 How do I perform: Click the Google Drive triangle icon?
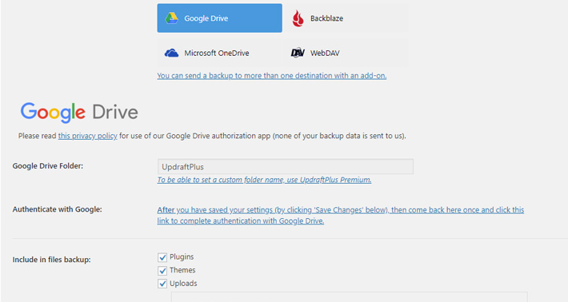[x=171, y=18]
